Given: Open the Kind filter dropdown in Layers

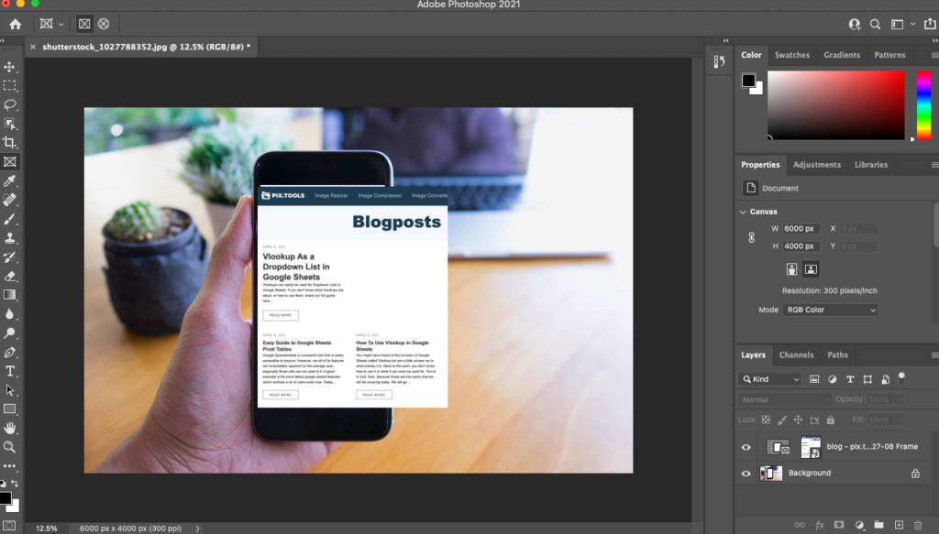Looking at the screenshot, I should click(x=770, y=379).
